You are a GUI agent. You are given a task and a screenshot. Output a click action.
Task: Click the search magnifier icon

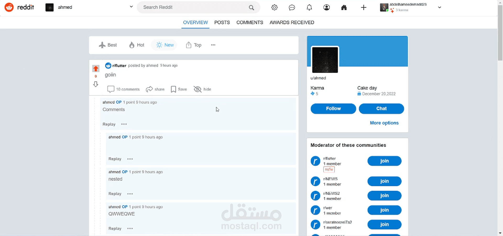point(251,8)
